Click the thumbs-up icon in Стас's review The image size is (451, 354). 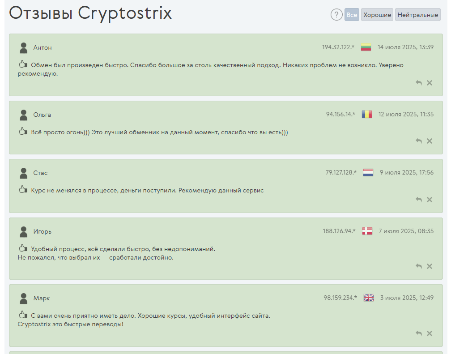(x=23, y=189)
